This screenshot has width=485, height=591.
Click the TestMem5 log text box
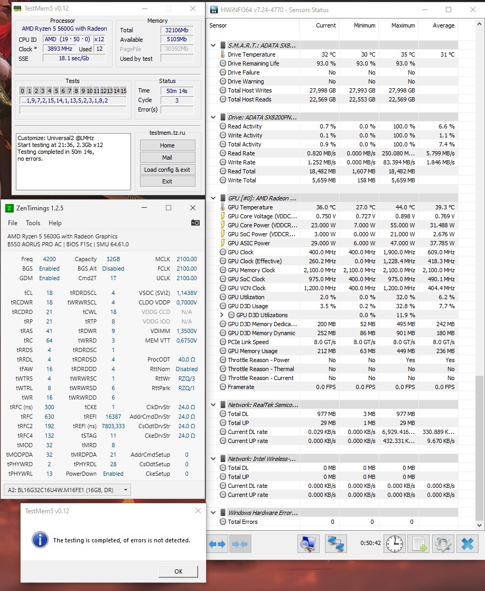[x=73, y=162]
